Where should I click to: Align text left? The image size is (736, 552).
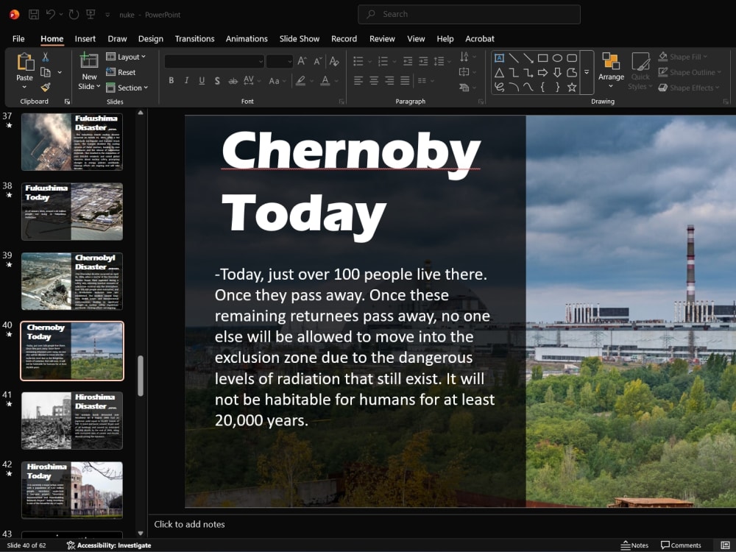point(358,81)
